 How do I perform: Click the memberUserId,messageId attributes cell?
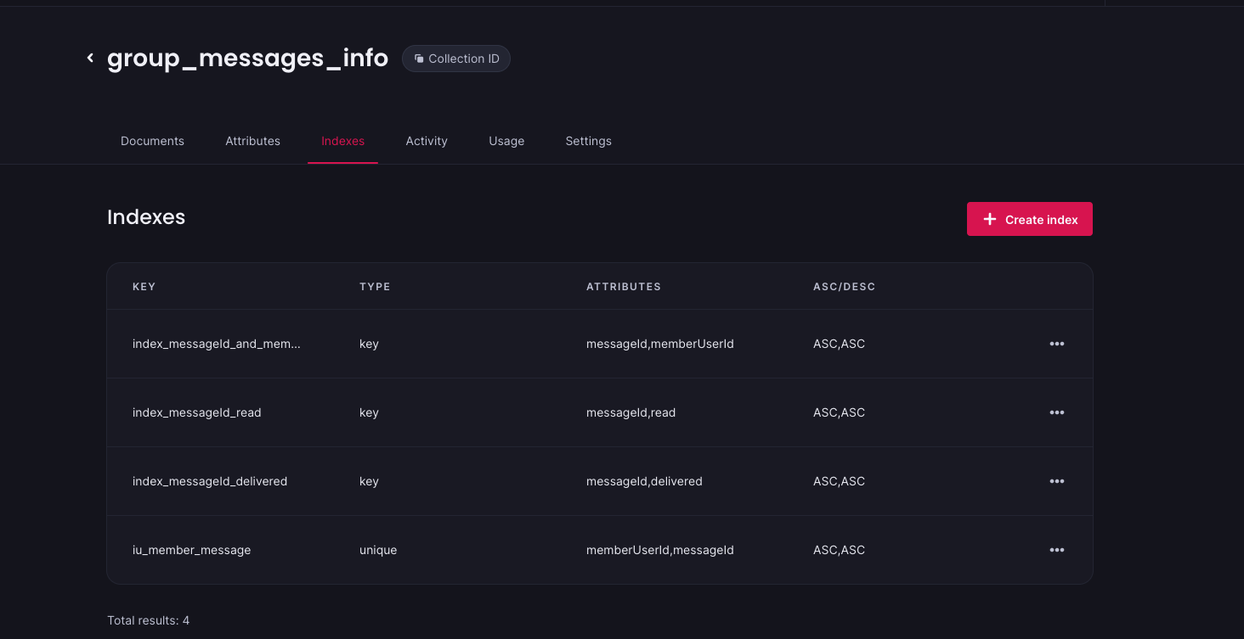coord(660,550)
